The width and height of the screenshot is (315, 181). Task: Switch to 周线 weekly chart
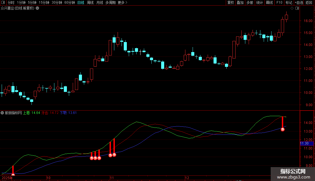(90, 3)
